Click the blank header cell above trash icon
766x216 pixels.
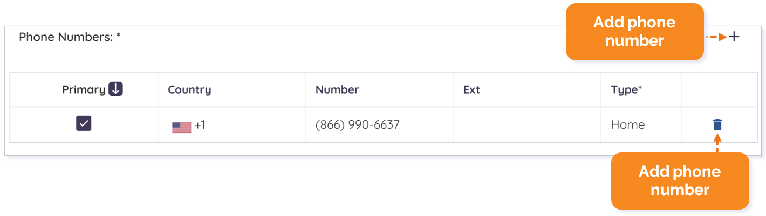click(719, 89)
